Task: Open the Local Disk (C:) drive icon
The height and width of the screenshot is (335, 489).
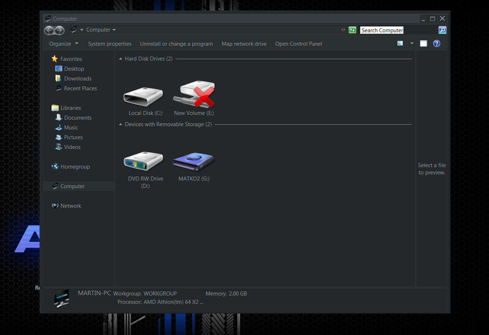Action: point(144,97)
